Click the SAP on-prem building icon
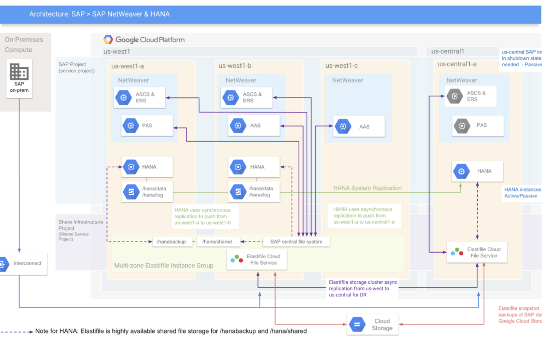Viewport: 542px width, 339px height. click(x=19, y=72)
